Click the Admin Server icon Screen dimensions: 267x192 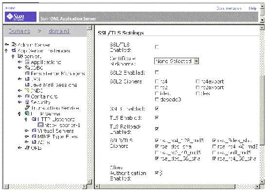(x=14, y=45)
